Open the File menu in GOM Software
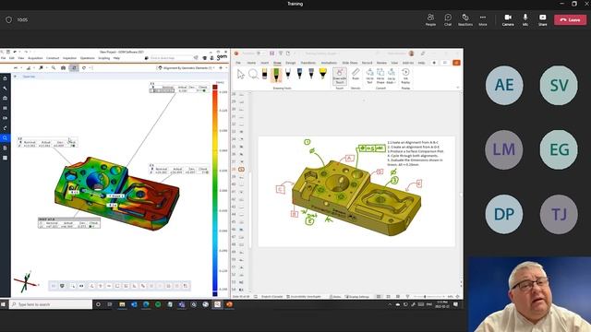The width and height of the screenshot is (591, 332). click(x=3, y=58)
